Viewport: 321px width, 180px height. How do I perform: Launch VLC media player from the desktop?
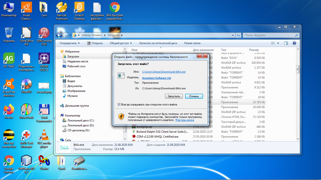[x=44, y=139]
